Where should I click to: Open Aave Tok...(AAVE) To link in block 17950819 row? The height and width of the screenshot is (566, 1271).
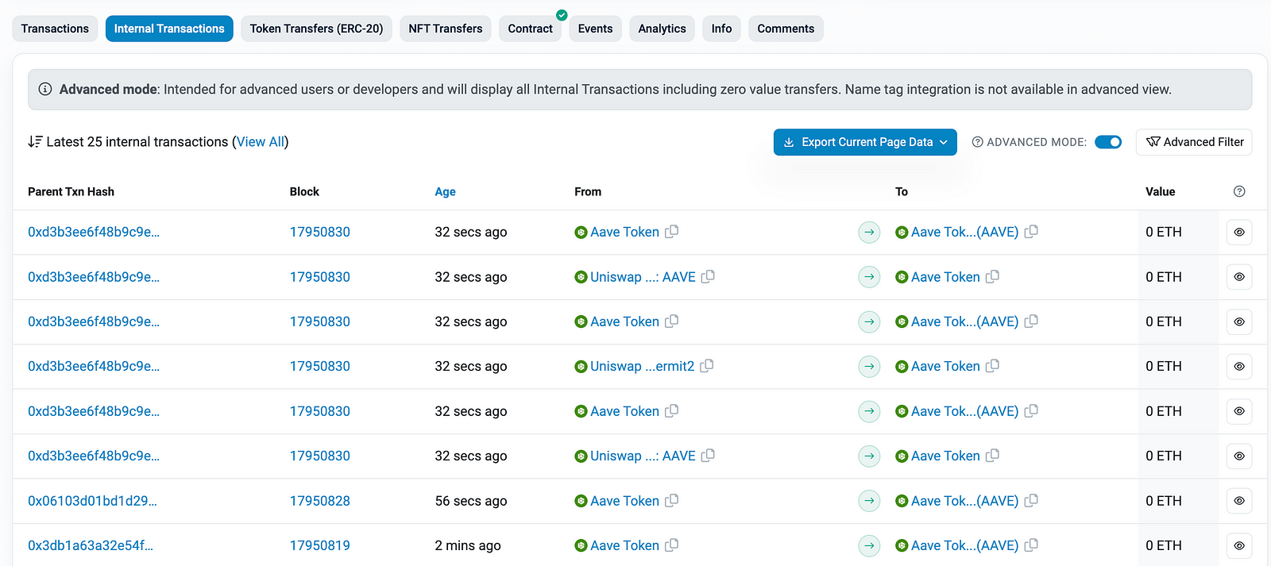[x=964, y=545]
